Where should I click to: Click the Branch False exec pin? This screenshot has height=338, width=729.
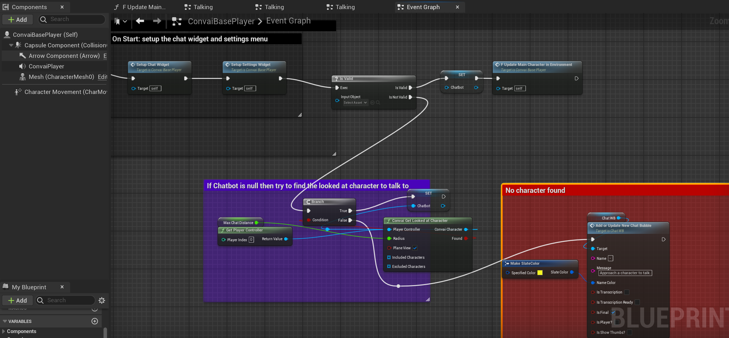(350, 220)
